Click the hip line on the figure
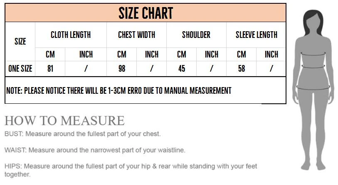This screenshot has height=185, width=338. (313, 88)
